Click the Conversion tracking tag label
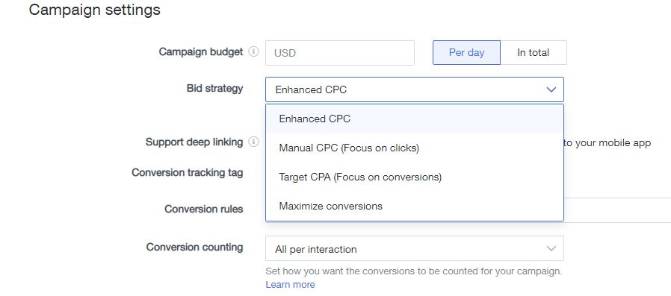This screenshot has width=671, height=296. point(188,172)
